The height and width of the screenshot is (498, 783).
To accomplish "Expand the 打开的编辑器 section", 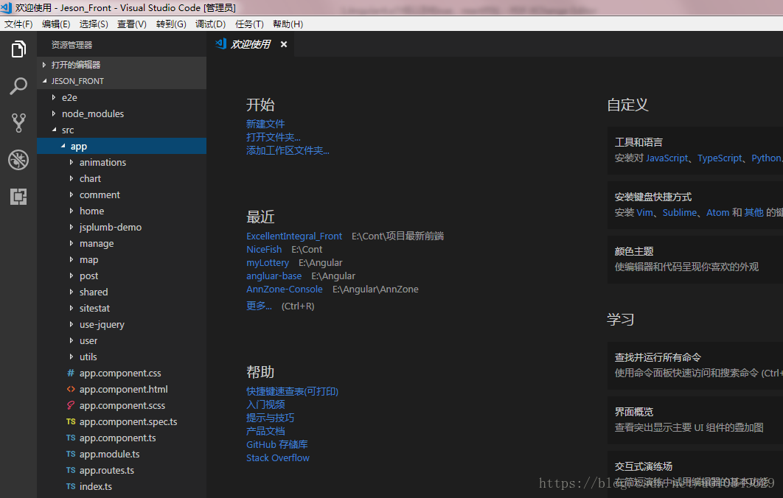I will (x=44, y=65).
